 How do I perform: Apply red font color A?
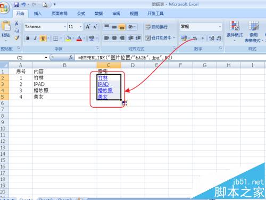pos(79,38)
